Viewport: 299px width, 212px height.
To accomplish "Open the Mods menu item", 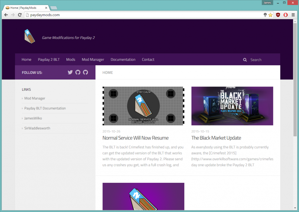I will click(71, 60).
